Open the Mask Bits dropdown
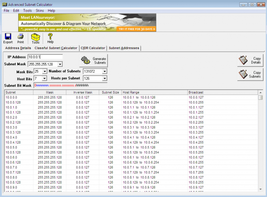 pos(44,71)
